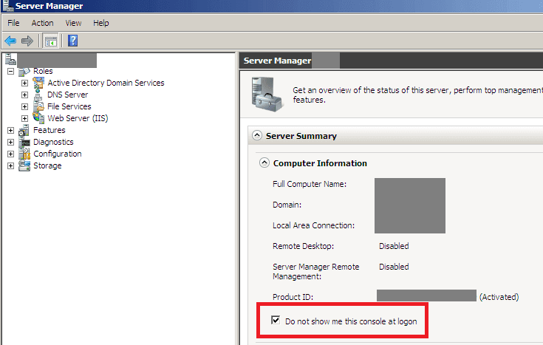543x345 pixels.
Task: Select the Web Server (IIS) icon
Action: tap(38, 117)
